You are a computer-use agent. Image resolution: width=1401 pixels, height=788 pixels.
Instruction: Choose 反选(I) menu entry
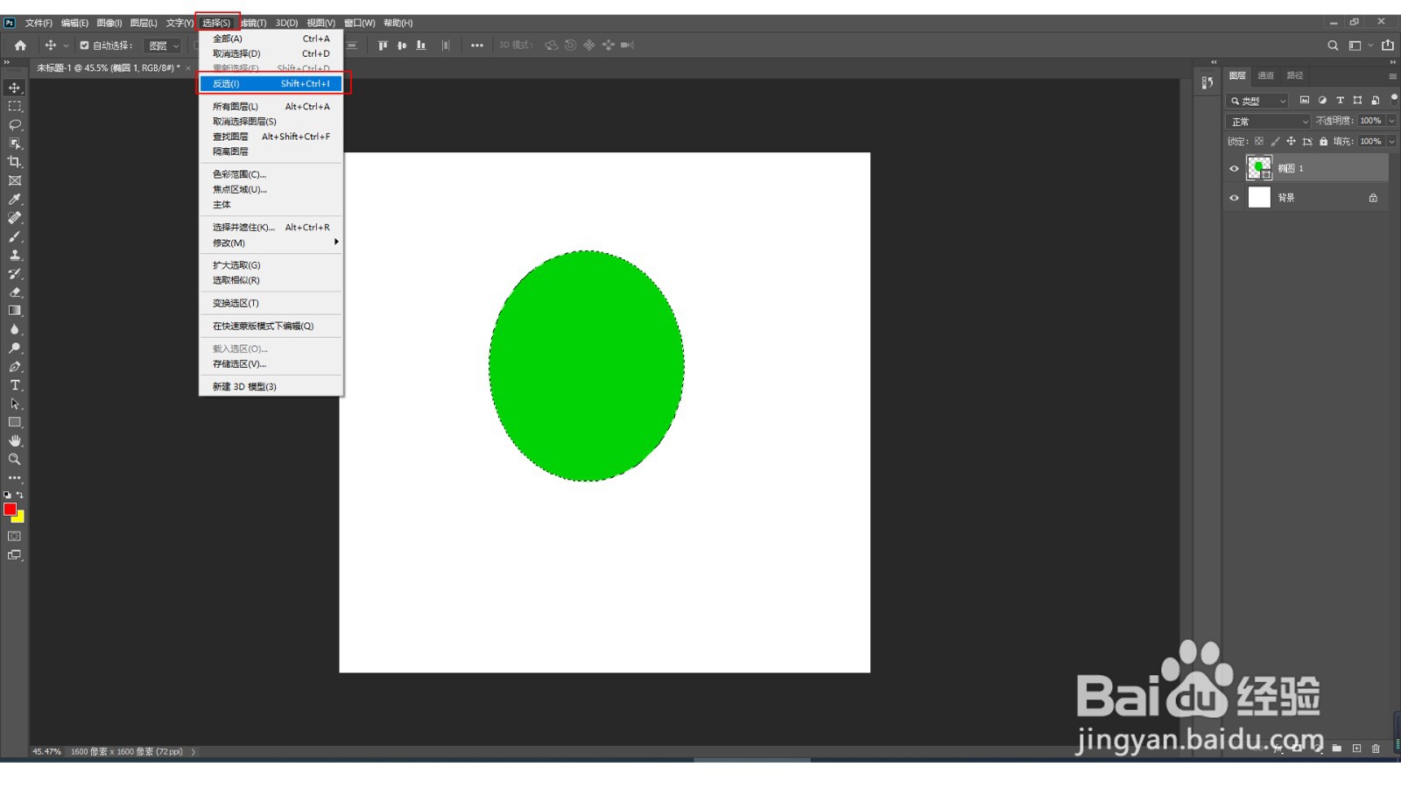[271, 83]
